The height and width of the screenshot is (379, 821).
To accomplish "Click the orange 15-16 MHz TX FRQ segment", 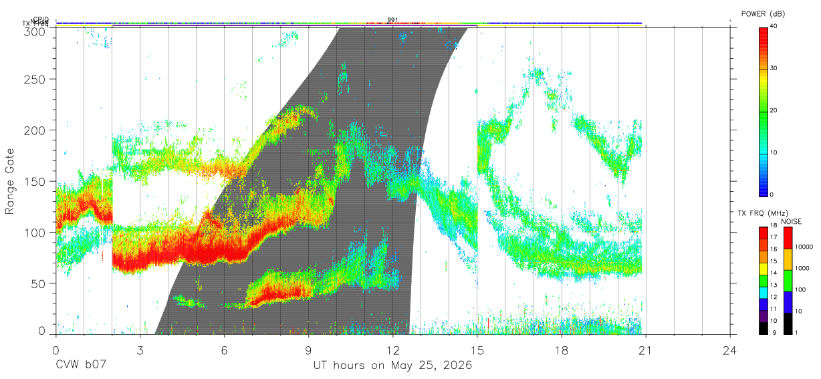I will [x=764, y=256].
